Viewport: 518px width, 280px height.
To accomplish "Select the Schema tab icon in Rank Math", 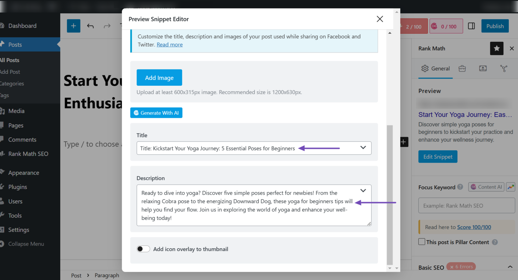I will [483, 68].
